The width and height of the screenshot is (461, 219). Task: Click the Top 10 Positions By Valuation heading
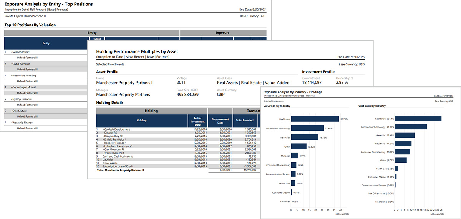point(30,25)
